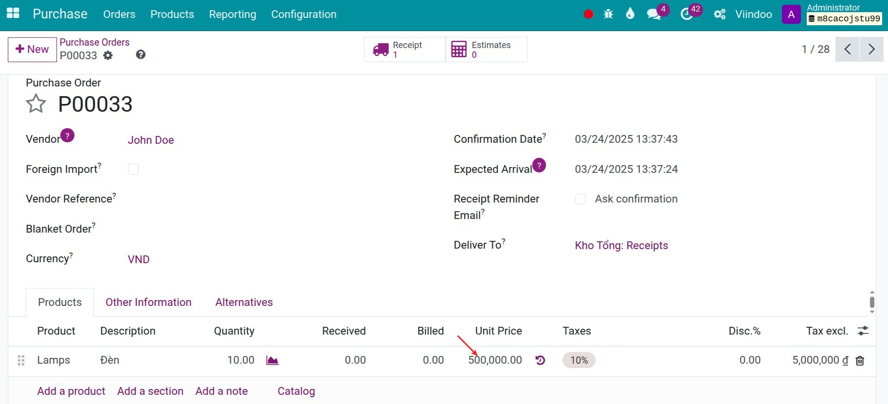Toggle the Foreign Import checkbox
The width and height of the screenshot is (888, 404).
pos(133,169)
